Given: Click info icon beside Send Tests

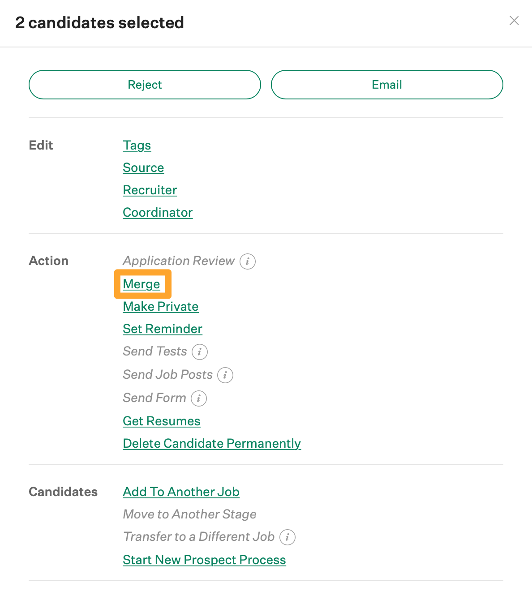Looking at the screenshot, I should point(200,352).
